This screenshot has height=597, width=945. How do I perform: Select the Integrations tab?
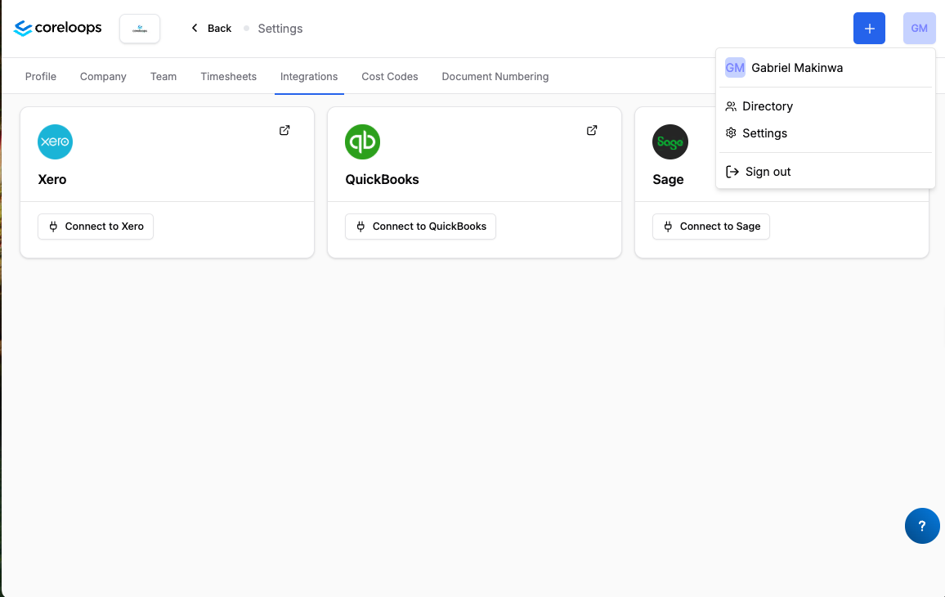308,77
